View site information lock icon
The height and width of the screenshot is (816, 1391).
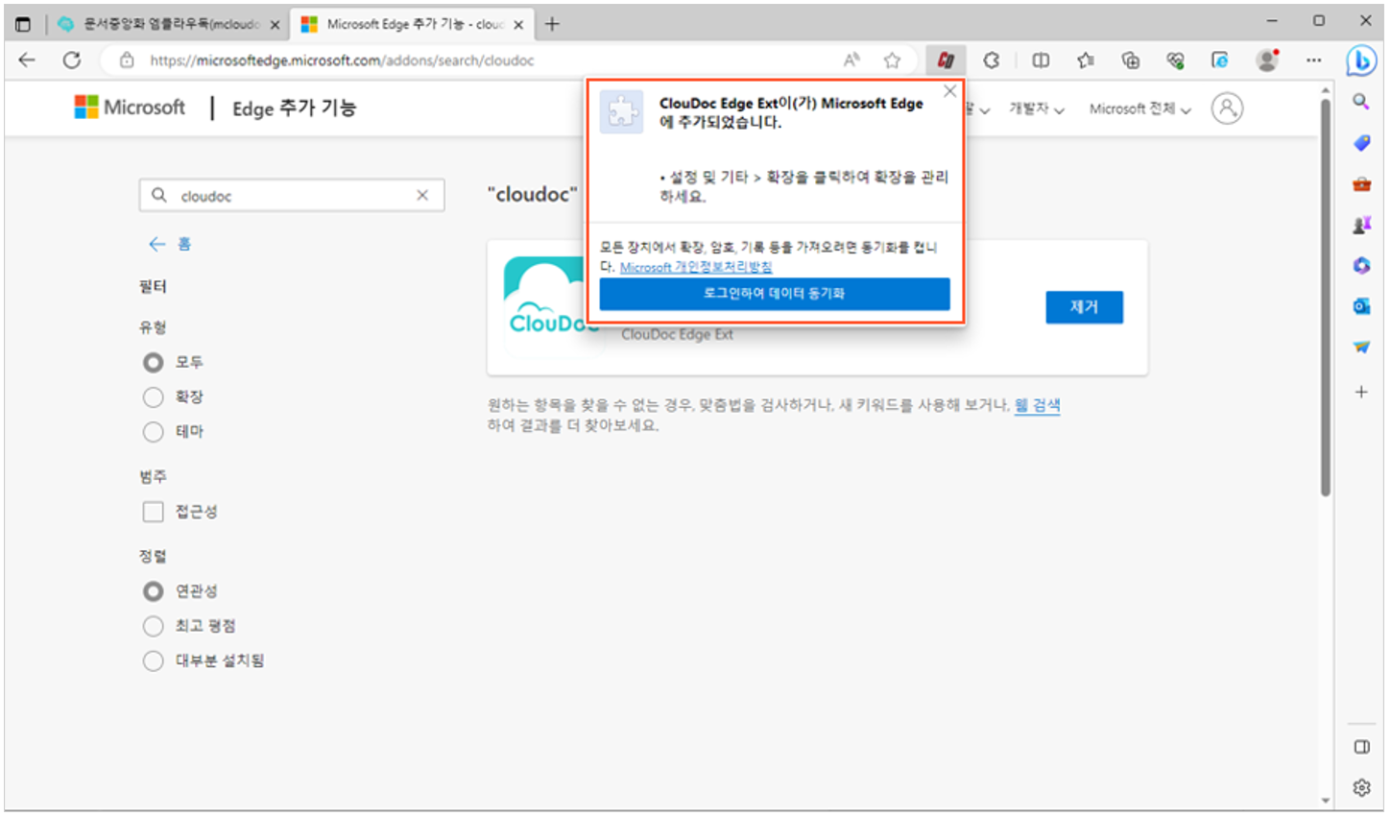(127, 60)
